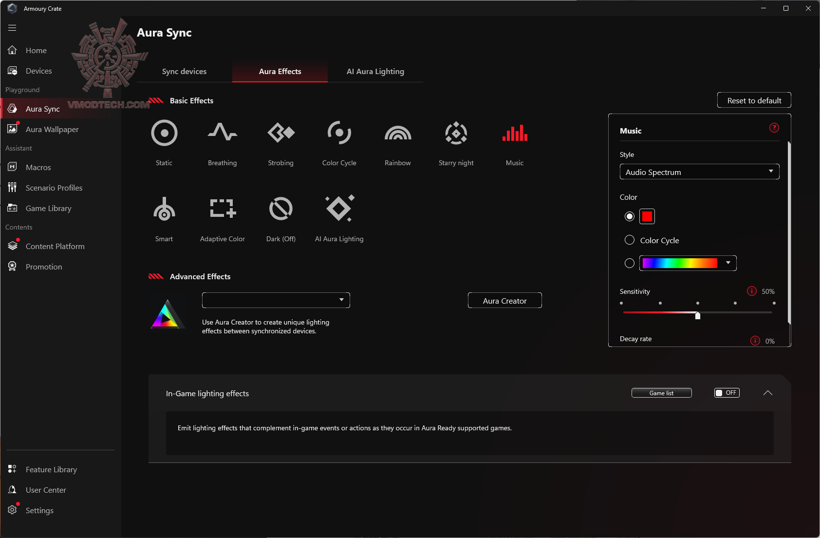This screenshot has height=538, width=820.
Task: Select the AI Aura Lighting effect icon
Action: [339, 209]
